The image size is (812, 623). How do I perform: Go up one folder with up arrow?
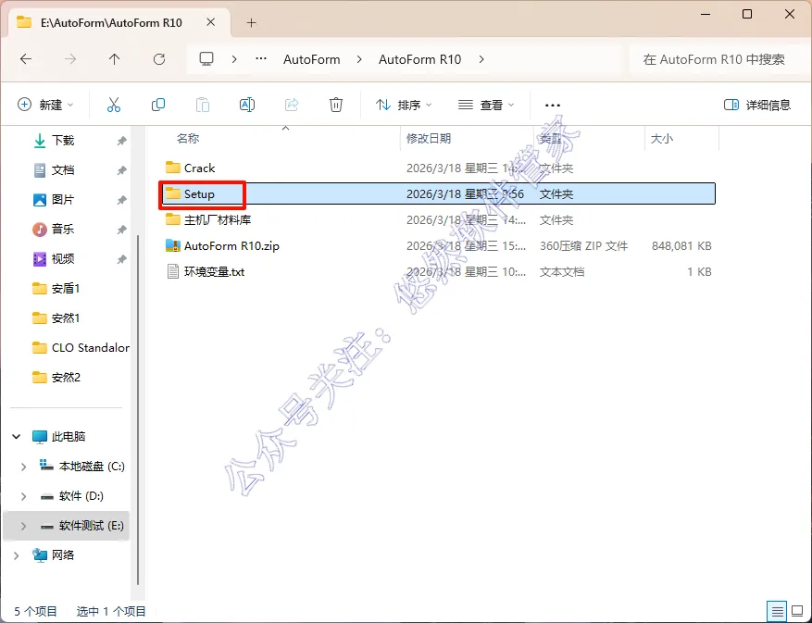click(x=115, y=59)
